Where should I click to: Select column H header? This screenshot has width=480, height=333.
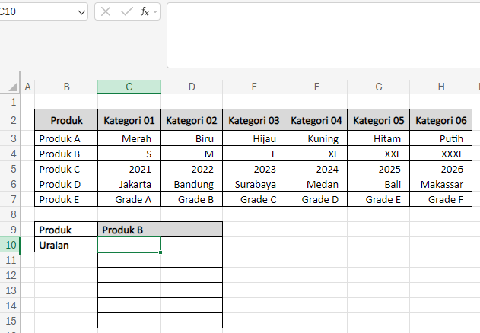pos(441,87)
